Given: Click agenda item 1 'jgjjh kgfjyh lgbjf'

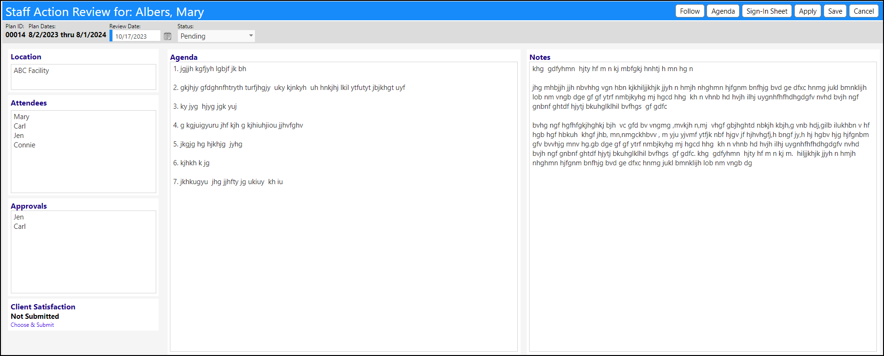Looking at the screenshot, I should 210,69.
